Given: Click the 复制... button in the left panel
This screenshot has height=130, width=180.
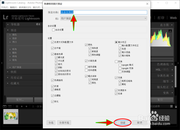Looking at the screenshot, I should click(x=20, y=100).
